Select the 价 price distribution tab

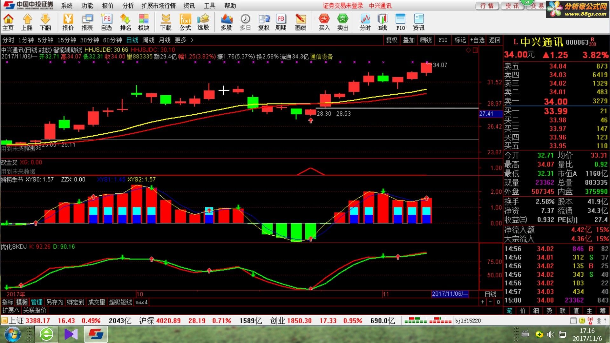[x=523, y=310]
